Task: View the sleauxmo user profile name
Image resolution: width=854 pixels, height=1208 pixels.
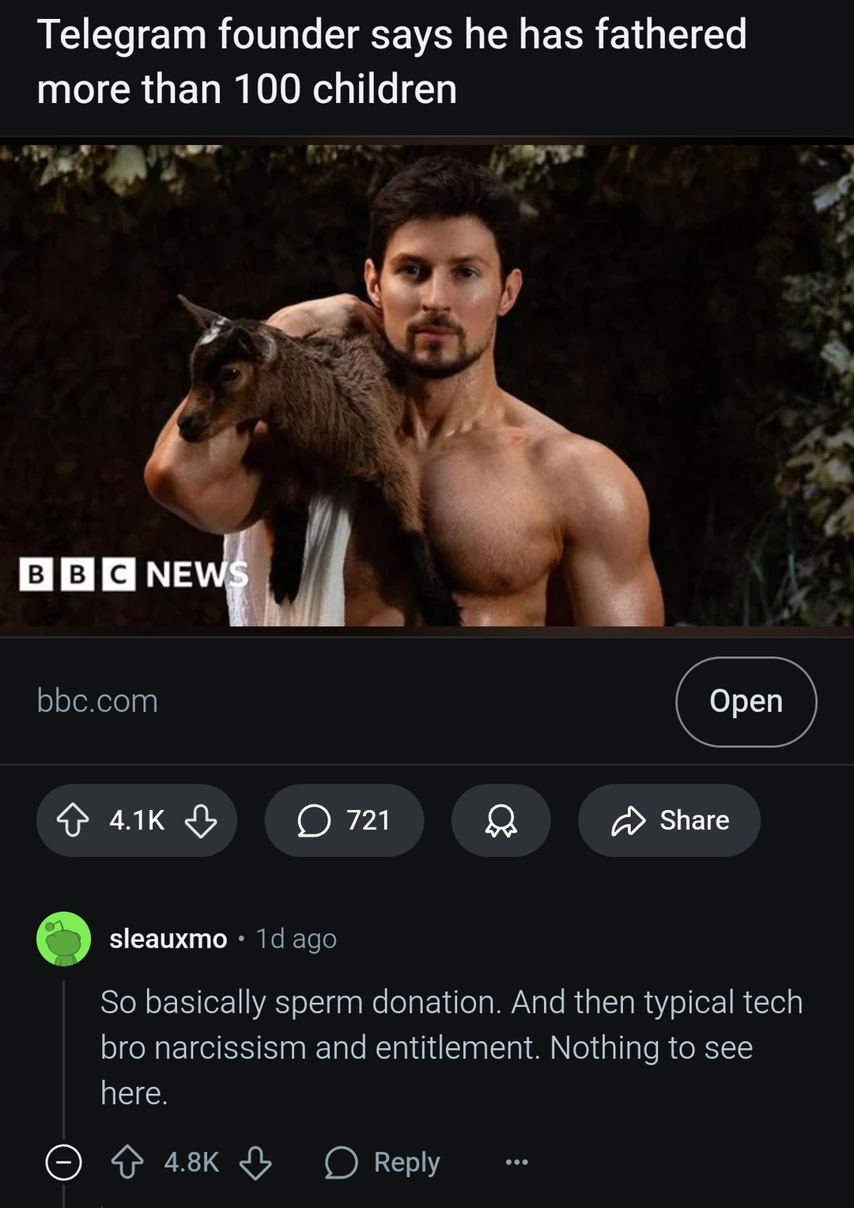Action: [168, 939]
